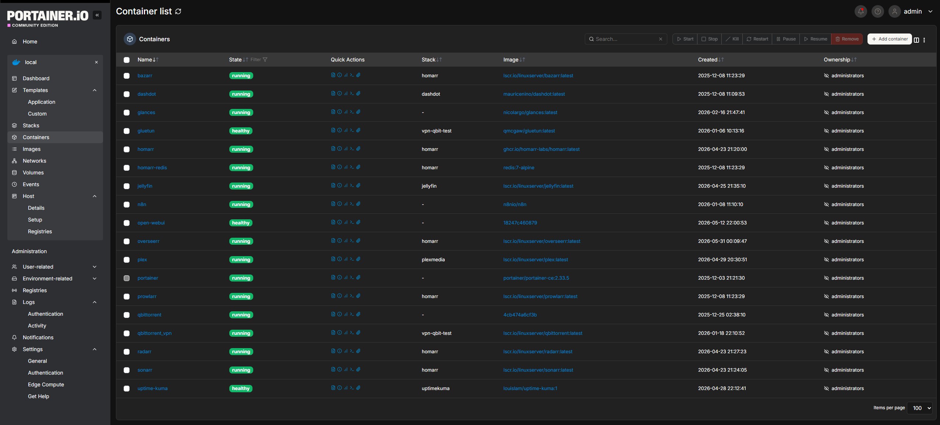This screenshot has height=425, width=940.
Task: Check the gluetun row checkbox
Action: (x=127, y=131)
